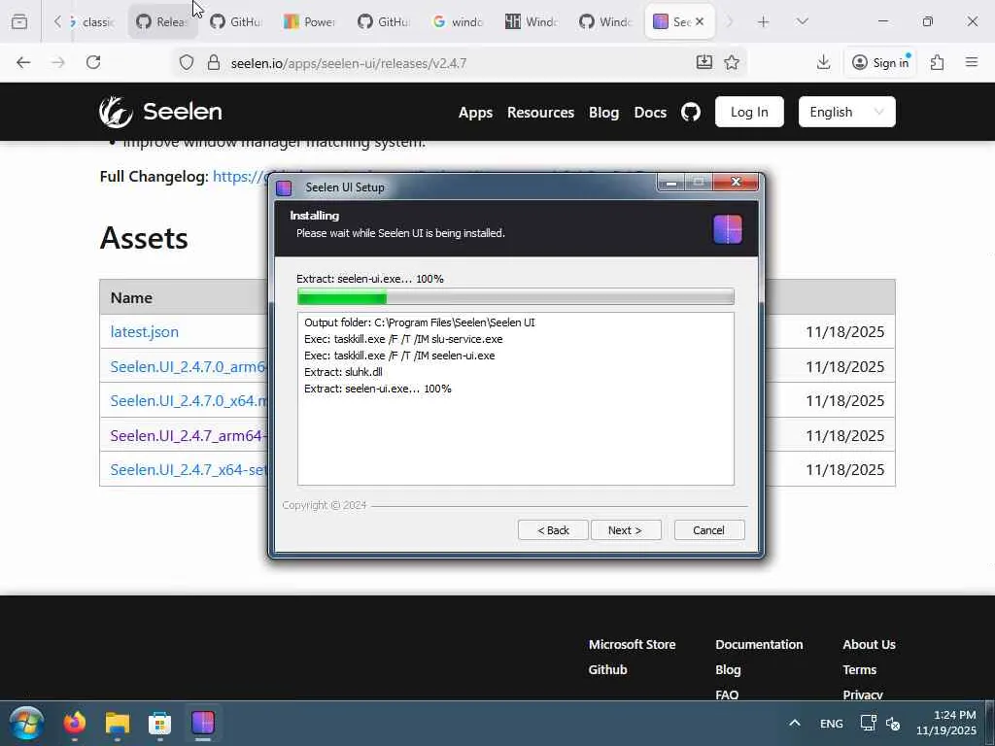Screen dimensions: 995x746
Task: Expand the list all tabs dropdown
Action: point(802,21)
